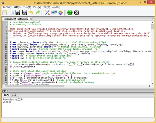Click the horizontal scrollbar right arrow

tap(150, 86)
